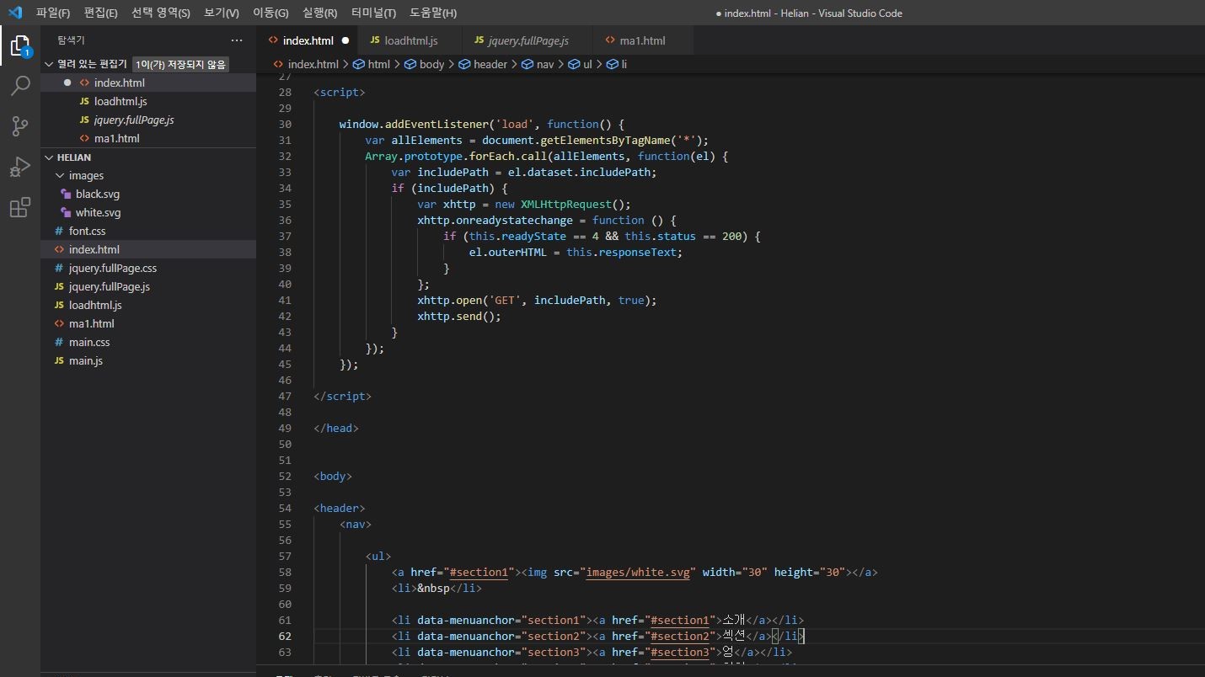
Task: Open the Extensions view icon
Action: coord(19,207)
